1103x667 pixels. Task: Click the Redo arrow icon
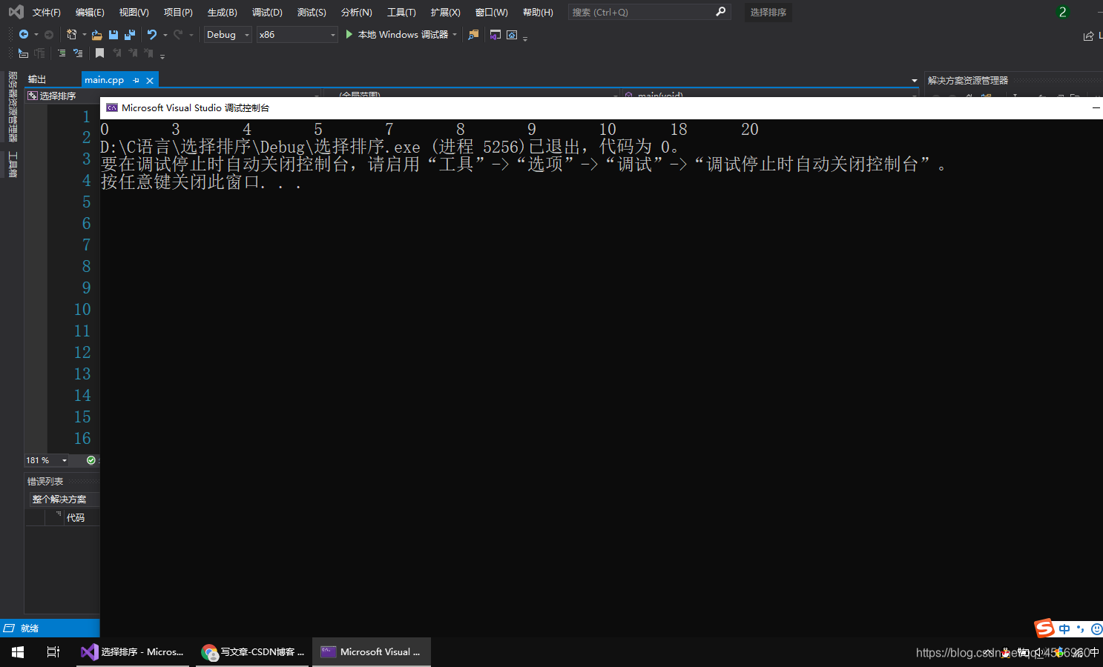(178, 35)
